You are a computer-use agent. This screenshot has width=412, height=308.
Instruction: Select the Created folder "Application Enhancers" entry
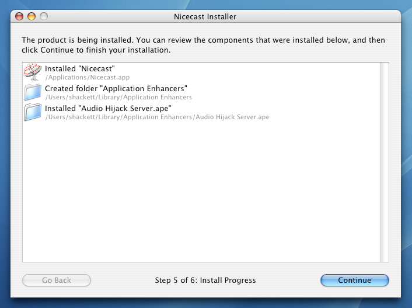pos(201,92)
